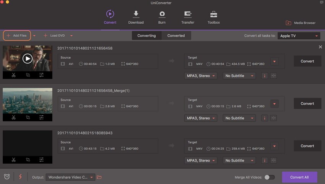Viewport: 325px width, 184px height.
Task: Open the feedback message icon in title bar
Action: (322, 3)
